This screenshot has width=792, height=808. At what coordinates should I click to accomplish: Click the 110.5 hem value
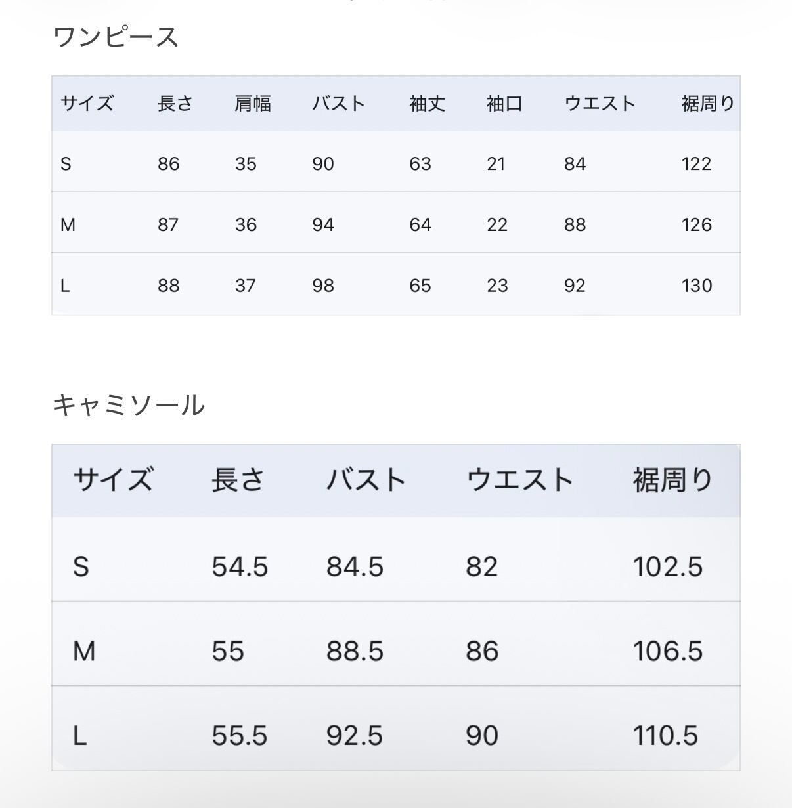tap(665, 736)
